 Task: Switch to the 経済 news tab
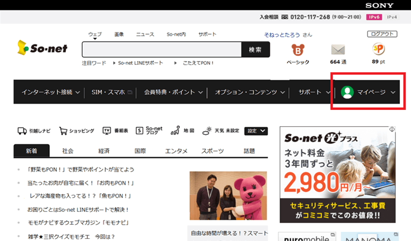104,151
